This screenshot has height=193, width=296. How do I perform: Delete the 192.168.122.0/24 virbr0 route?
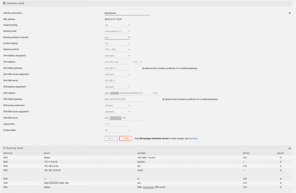[281, 170]
